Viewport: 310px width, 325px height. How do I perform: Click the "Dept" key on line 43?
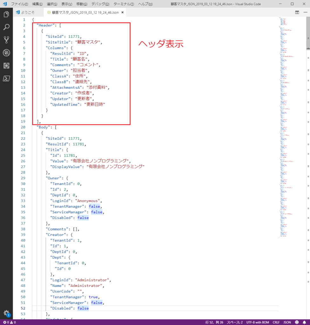[x=57, y=257]
